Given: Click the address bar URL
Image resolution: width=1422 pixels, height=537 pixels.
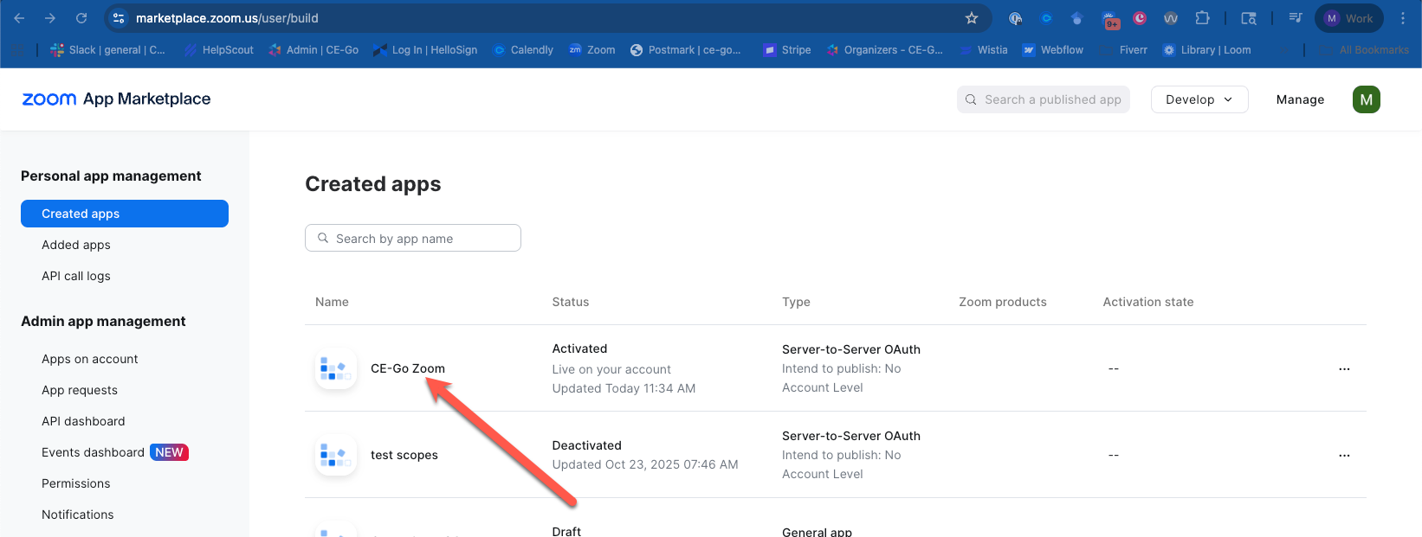Looking at the screenshot, I should pyautogui.click(x=227, y=18).
